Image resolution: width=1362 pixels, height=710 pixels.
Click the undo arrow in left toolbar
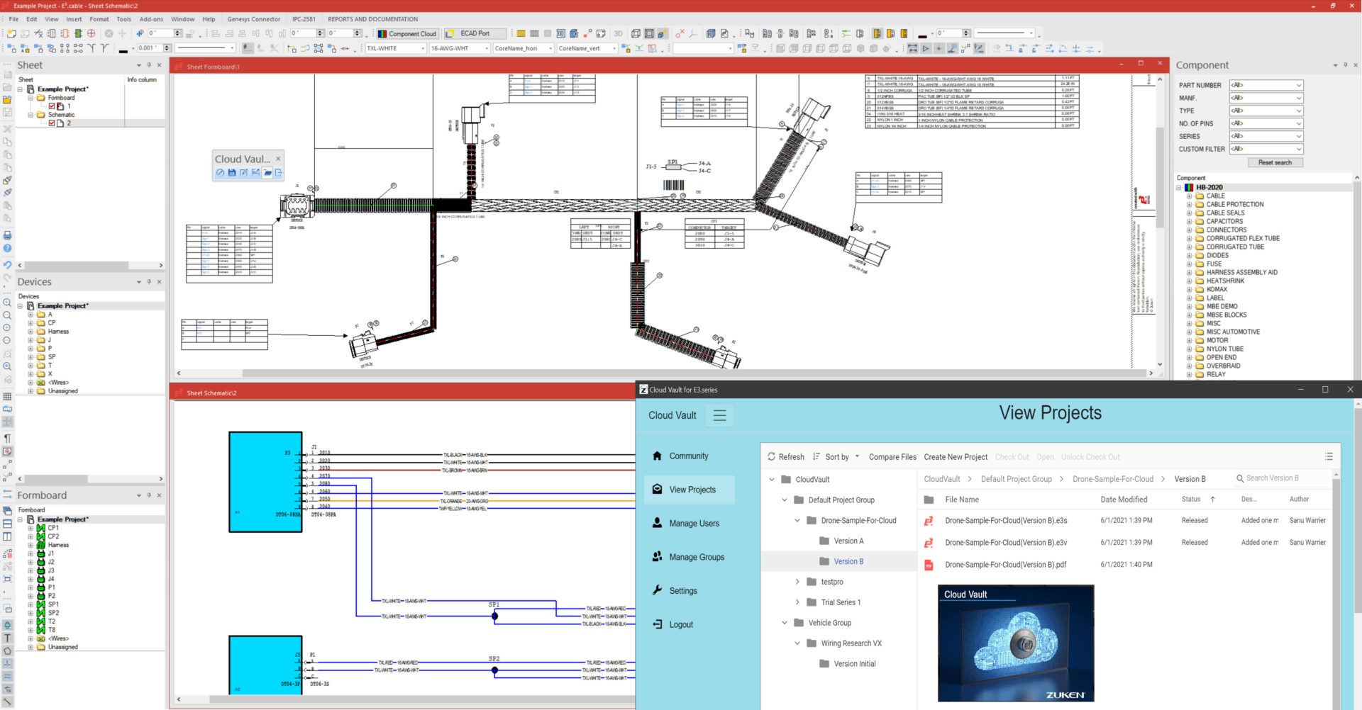pyautogui.click(x=7, y=265)
